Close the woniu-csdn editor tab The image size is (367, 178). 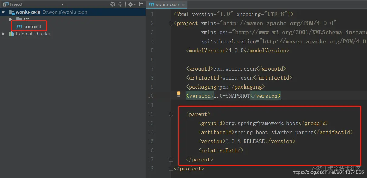[x=183, y=5]
